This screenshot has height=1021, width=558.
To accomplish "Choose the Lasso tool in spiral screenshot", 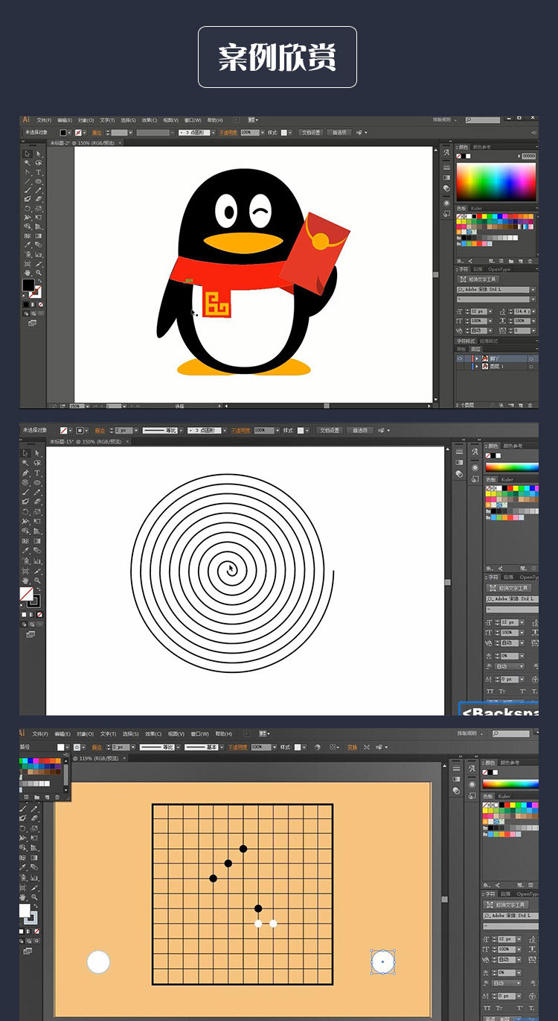I will pyautogui.click(x=37, y=463).
